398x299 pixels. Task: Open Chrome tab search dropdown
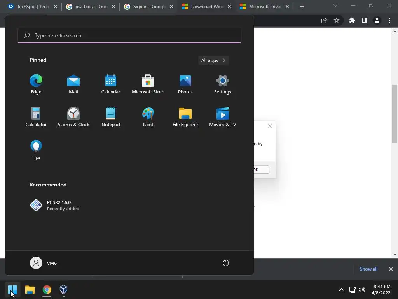click(335, 5)
